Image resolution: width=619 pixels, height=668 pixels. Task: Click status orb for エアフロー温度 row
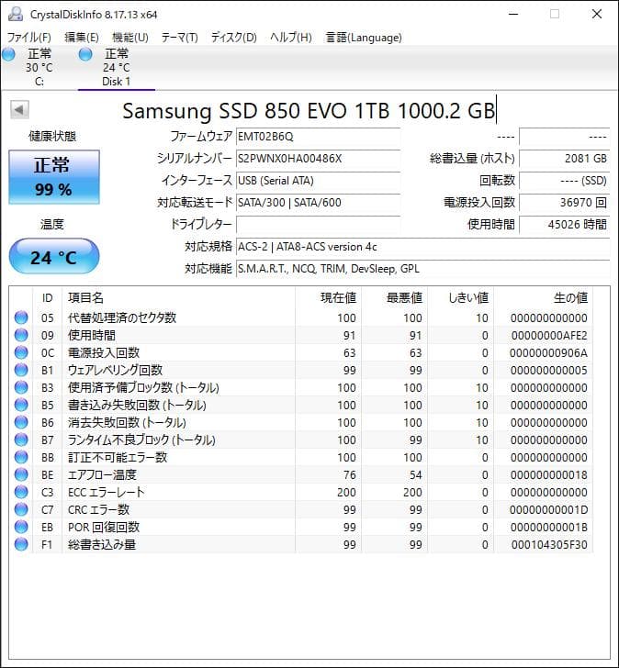[21, 474]
